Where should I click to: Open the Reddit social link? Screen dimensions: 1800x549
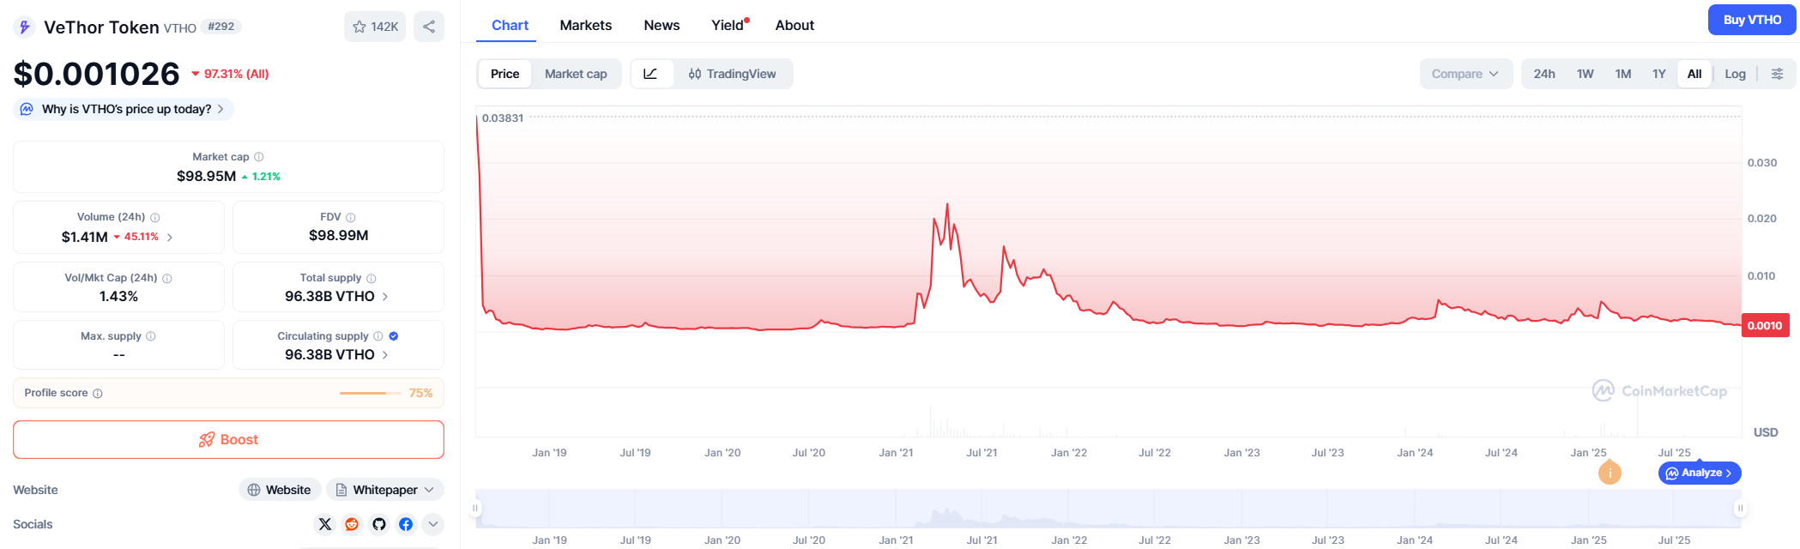tap(352, 524)
